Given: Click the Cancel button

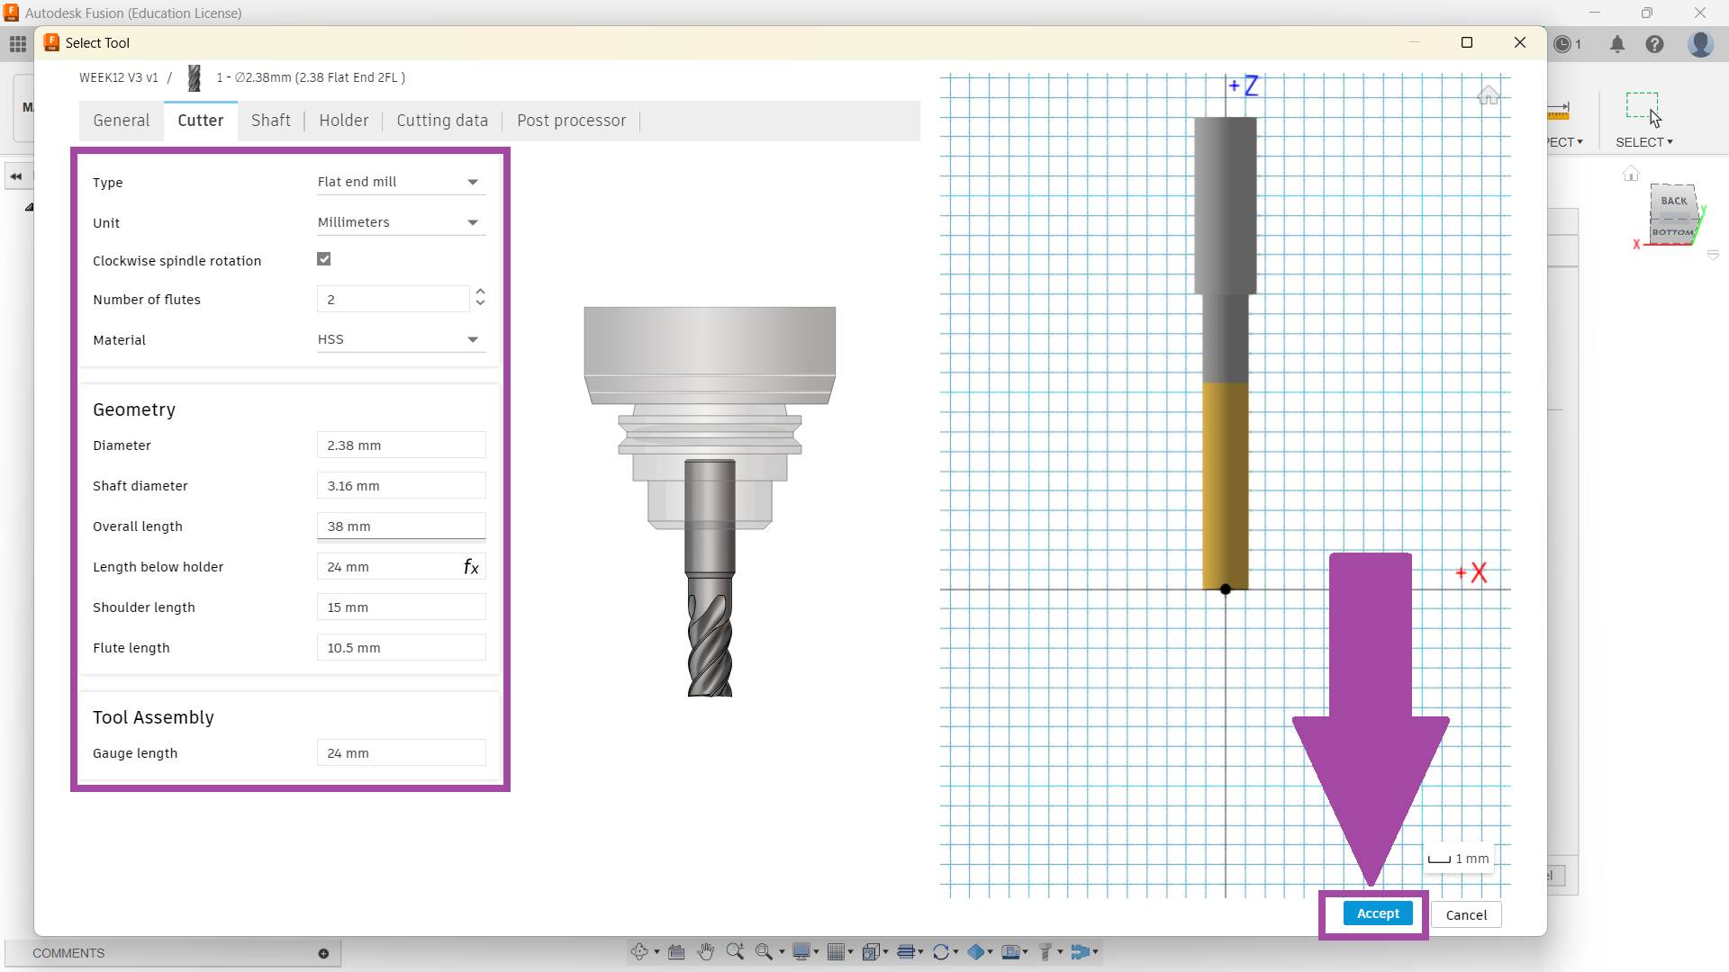Looking at the screenshot, I should [1466, 915].
